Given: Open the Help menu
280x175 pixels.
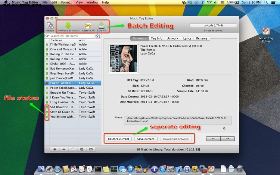Looking at the screenshot, I should click(x=105, y=2).
